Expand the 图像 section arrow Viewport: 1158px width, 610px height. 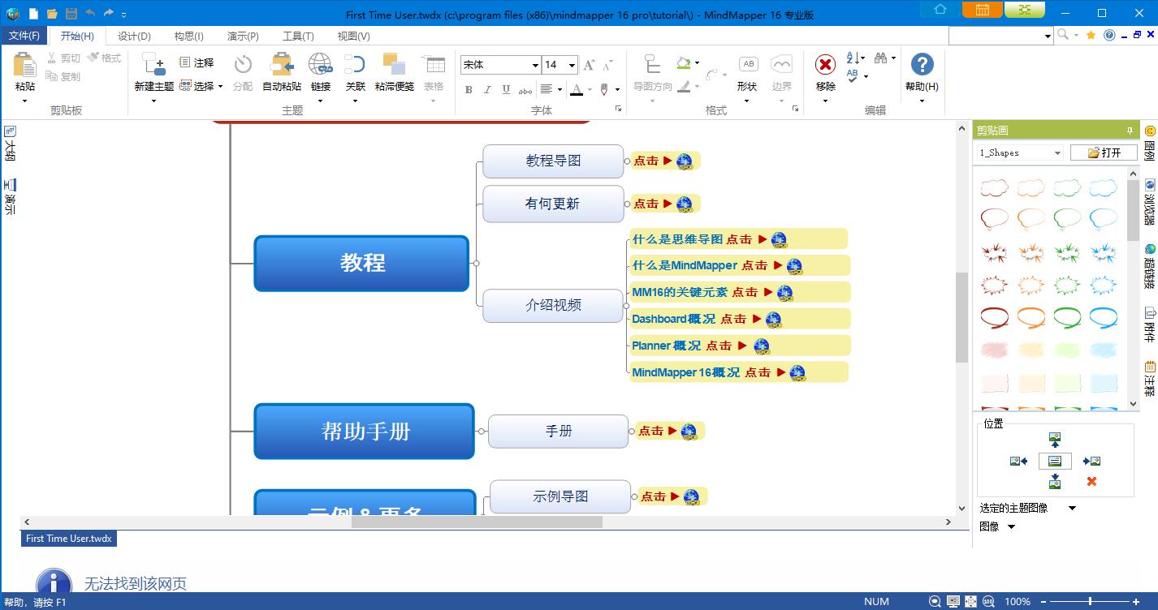coord(1011,527)
